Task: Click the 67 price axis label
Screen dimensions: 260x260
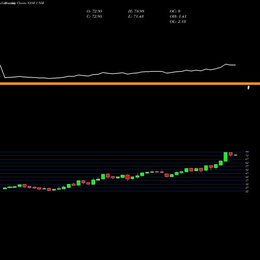Action: (x=247, y=159)
